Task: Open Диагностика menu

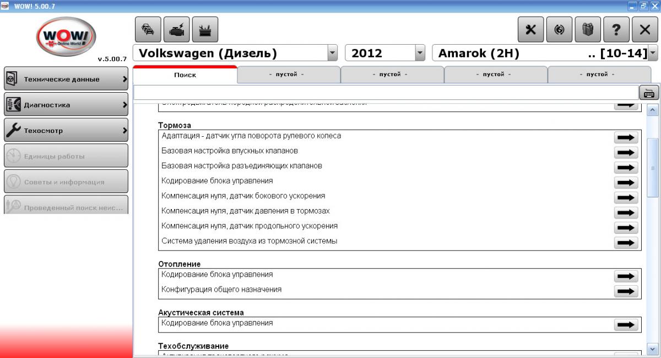Action: point(66,105)
